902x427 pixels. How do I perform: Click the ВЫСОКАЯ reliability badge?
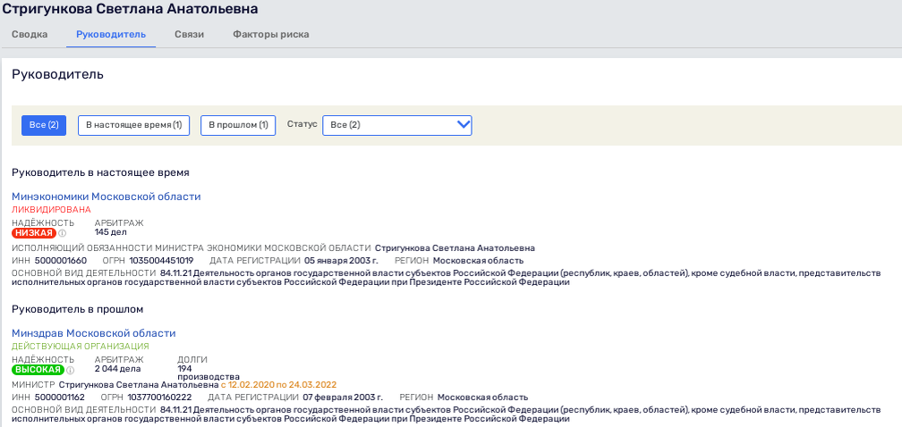tap(38, 370)
